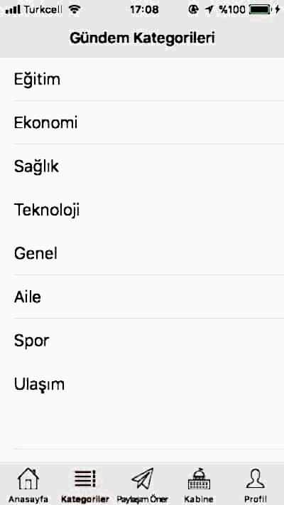Open the Anasayfa home icon
Screen dimensions: 284x505
tap(28, 479)
